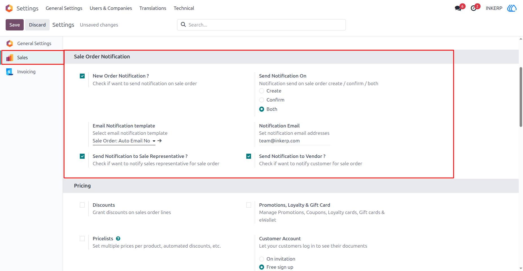Image resolution: width=523 pixels, height=271 pixels.
Task: Select Sales in the settings sidebar
Action: (x=32, y=58)
